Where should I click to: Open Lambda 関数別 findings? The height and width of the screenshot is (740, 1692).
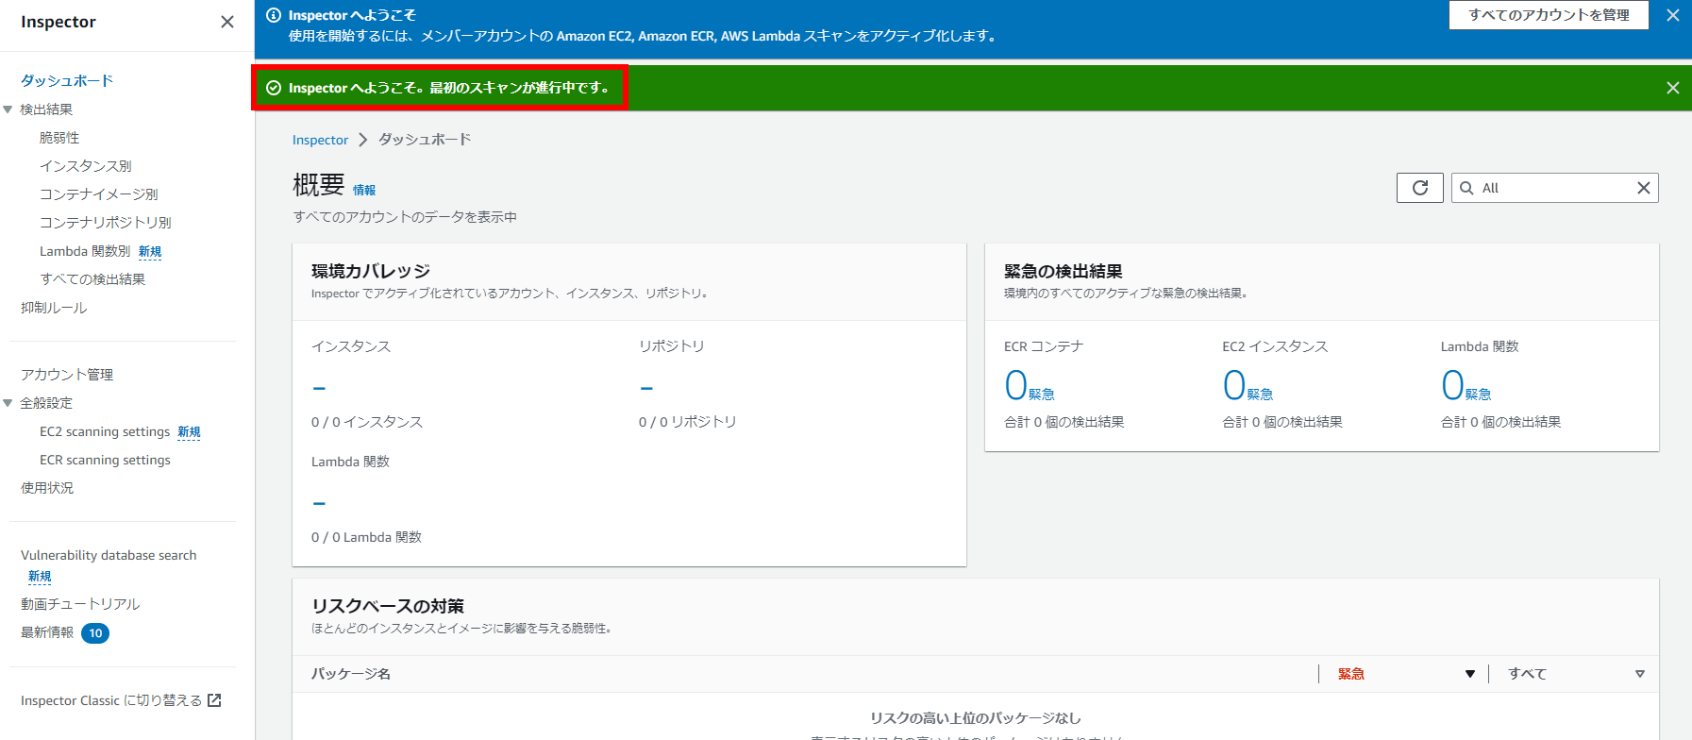pyautogui.click(x=85, y=251)
